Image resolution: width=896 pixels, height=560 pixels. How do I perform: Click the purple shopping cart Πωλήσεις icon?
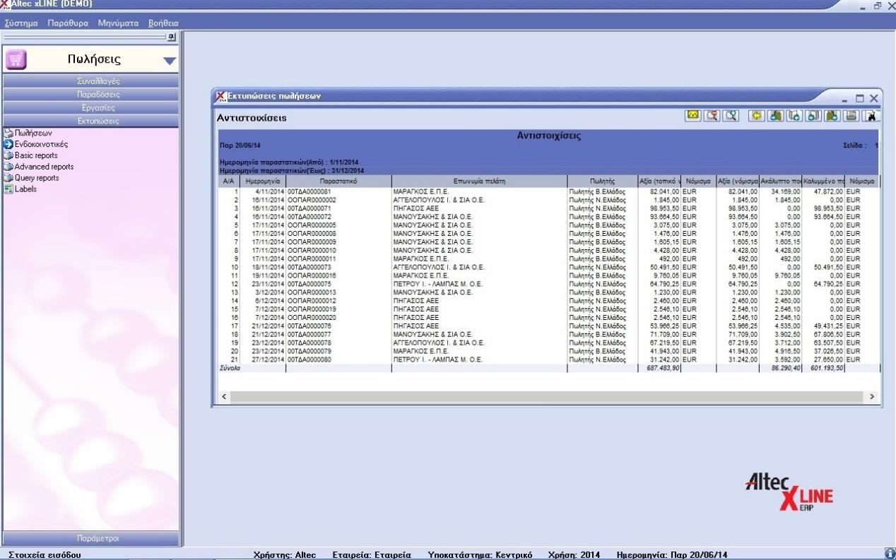16,60
